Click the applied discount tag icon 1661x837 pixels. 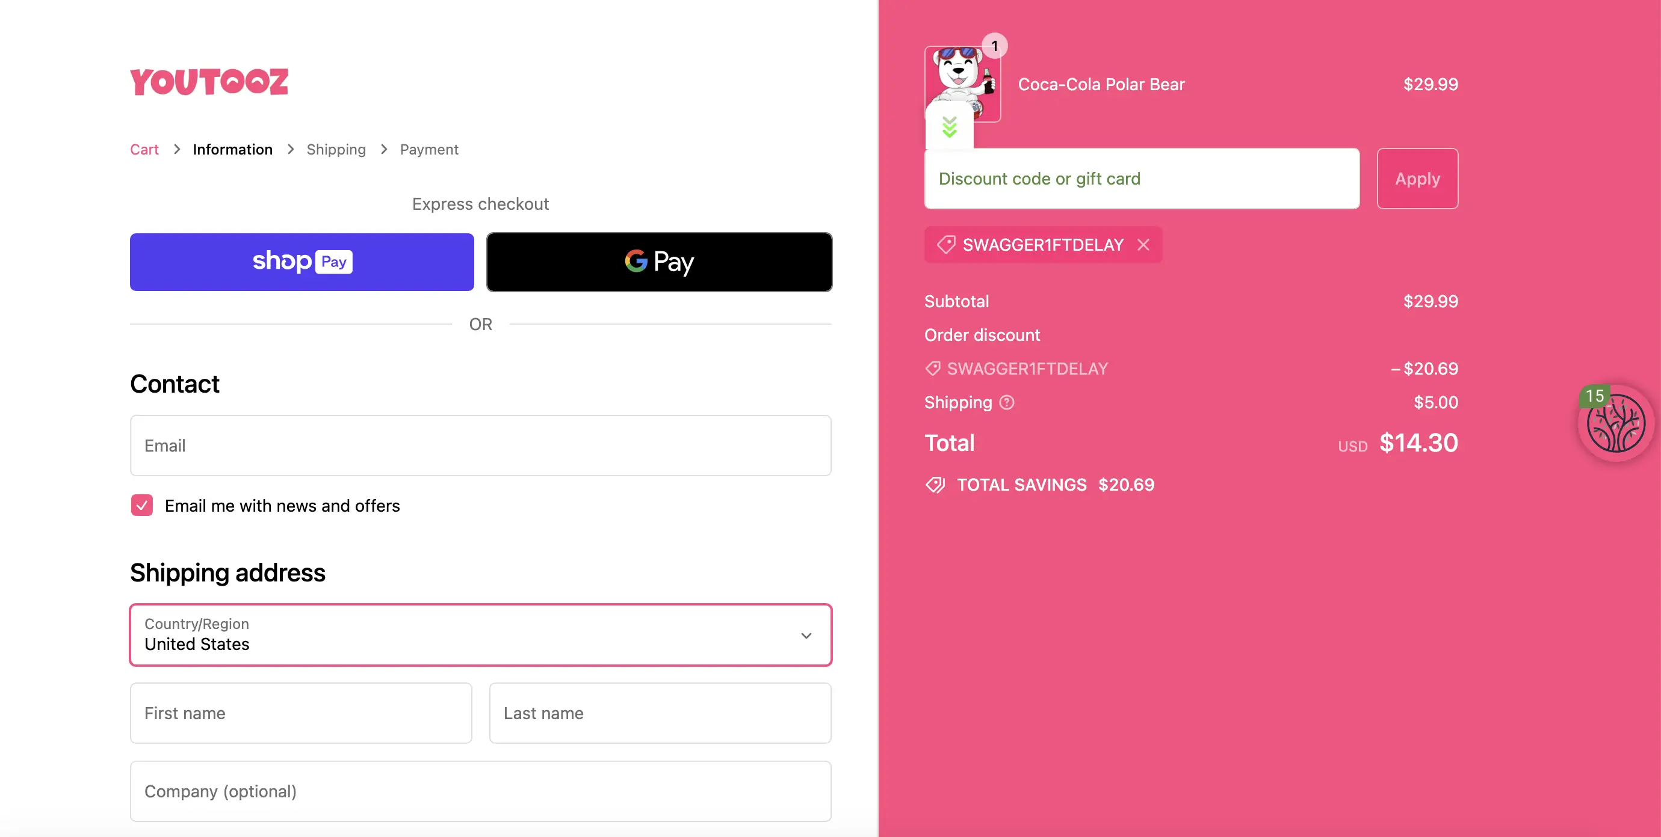click(945, 245)
